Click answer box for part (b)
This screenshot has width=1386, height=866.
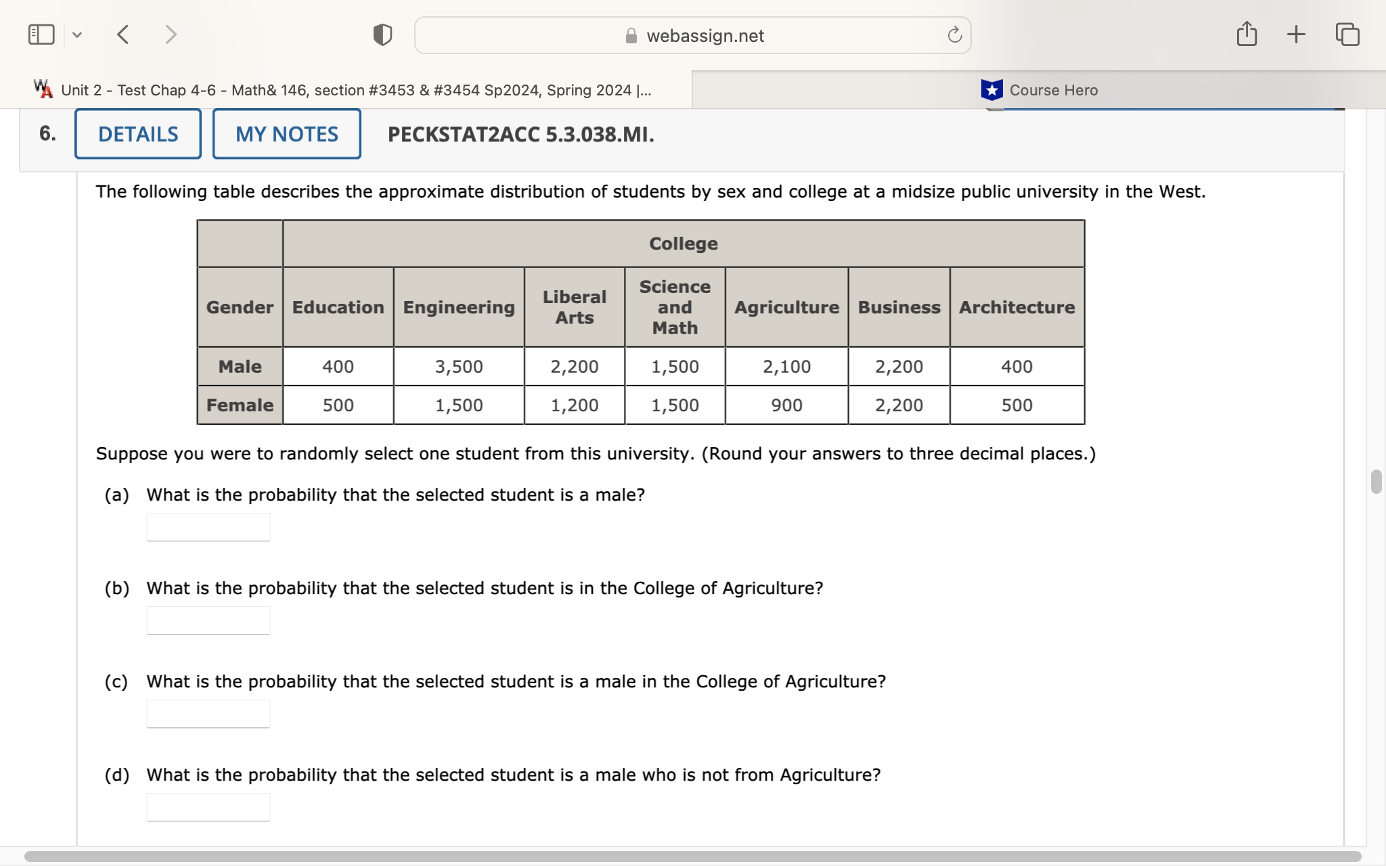pos(208,620)
